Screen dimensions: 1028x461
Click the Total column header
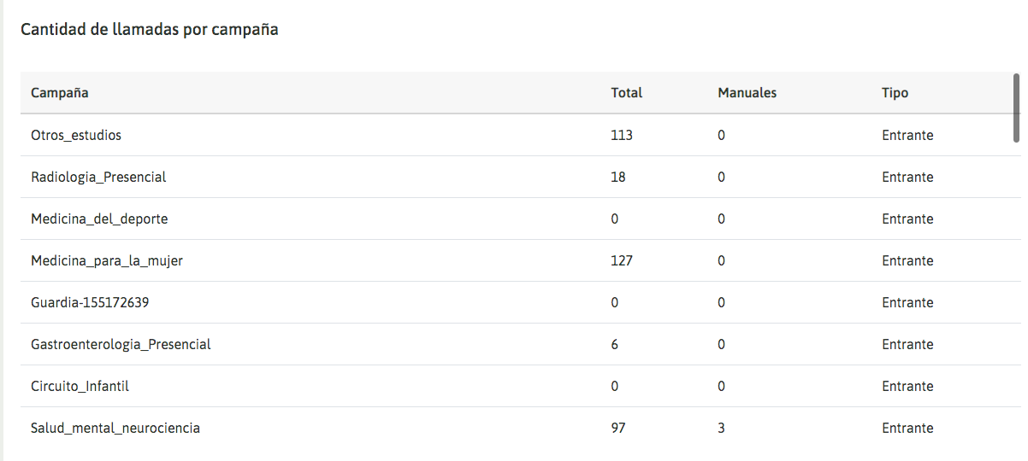click(626, 93)
